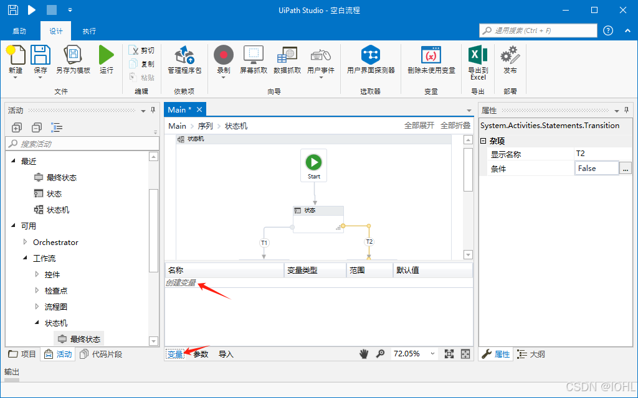Click collapse all icon in 活动 panel
Image resolution: width=638 pixels, height=398 pixels.
tap(37, 127)
